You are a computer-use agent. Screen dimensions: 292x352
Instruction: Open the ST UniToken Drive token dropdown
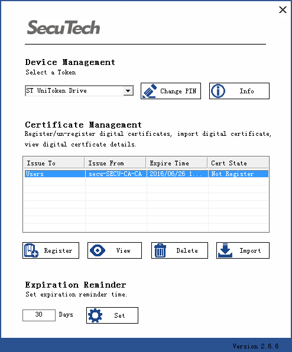pyautogui.click(x=128, y=91)
